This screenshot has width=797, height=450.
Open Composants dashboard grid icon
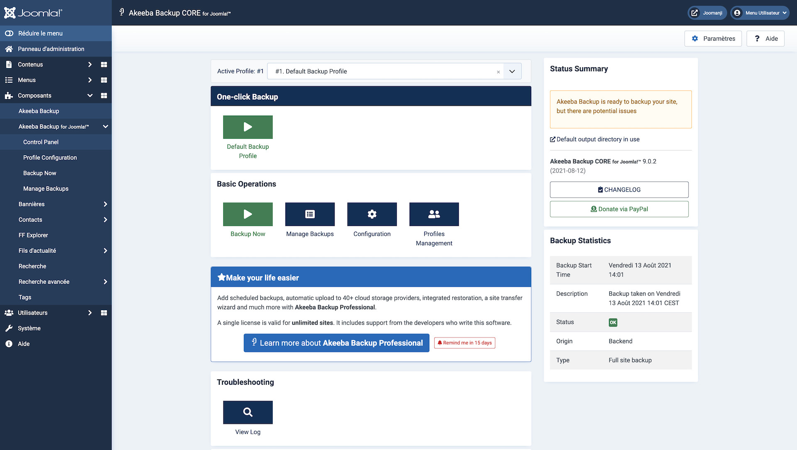tap(104, 95)
